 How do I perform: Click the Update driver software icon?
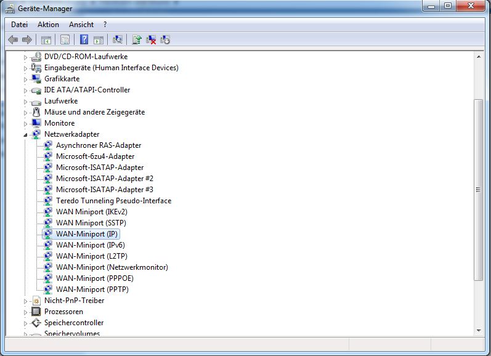pyautogui.click(x=137, y=40)
